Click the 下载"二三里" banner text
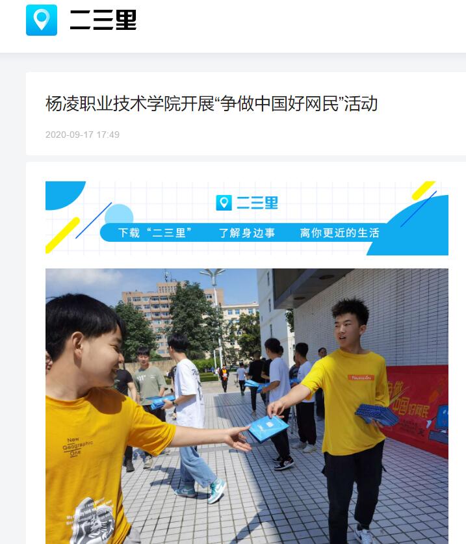 [155, 233]
